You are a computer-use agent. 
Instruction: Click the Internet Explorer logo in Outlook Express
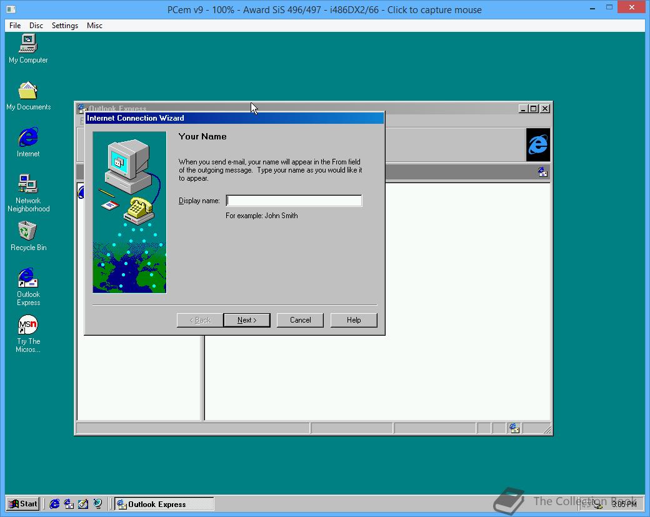[537, 144]
